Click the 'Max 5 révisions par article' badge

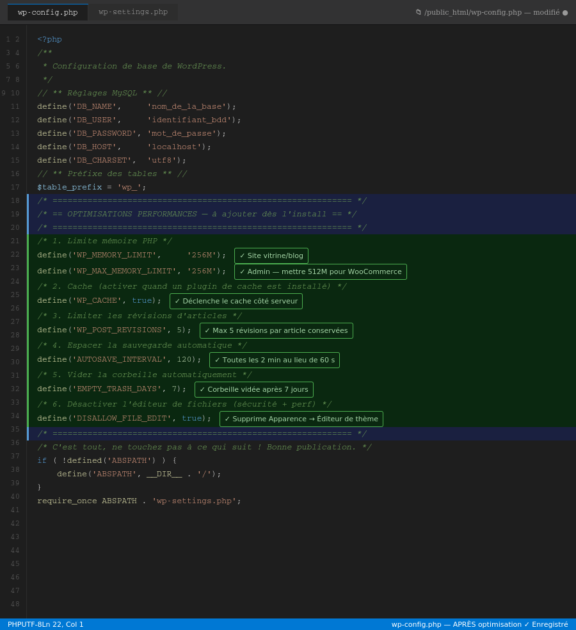(276, 330)
